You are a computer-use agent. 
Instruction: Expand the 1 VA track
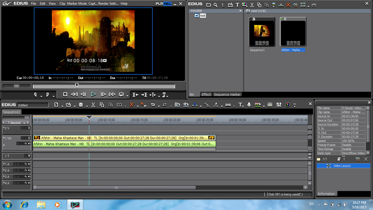[x=4, y=138]
